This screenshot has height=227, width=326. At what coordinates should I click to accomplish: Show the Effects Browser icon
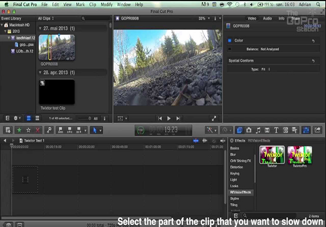[239, 130]
